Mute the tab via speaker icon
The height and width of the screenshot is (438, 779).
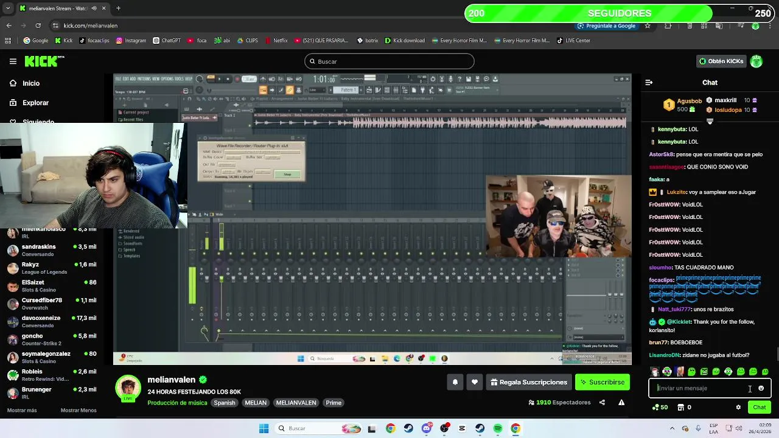click(x=94, y=8)
